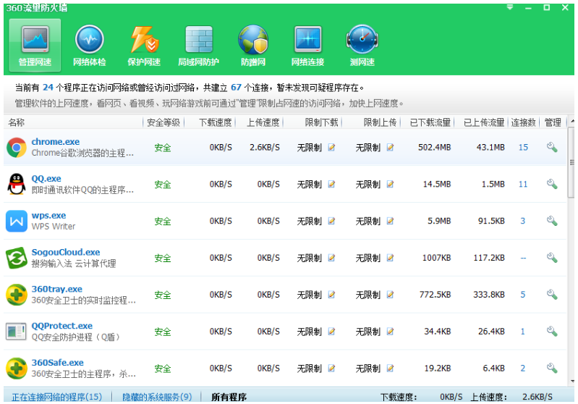The height and width of the screenshot is (404, 578).
Task: Select the 所有程序 tab
Action: (x=229, y=397)
